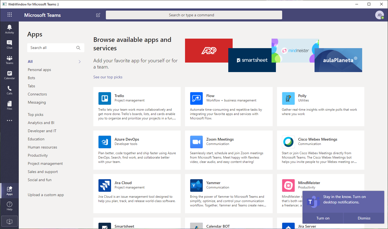388x229 pixels.
Task: Expand the All category chevron
Action: pos(80,62)
